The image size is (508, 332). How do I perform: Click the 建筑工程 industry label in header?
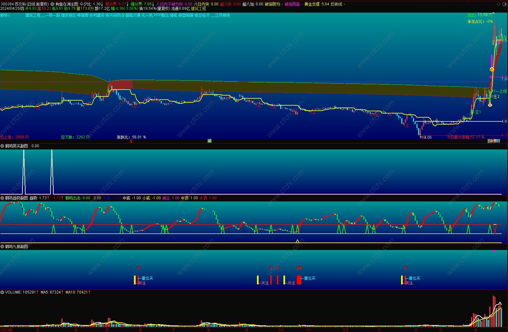(198, 9)
